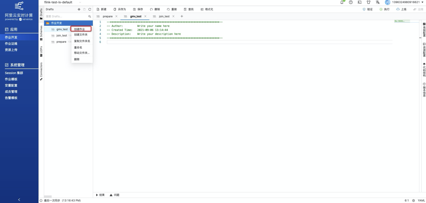Select 移动文件夹... in context menu
This screenshot has height=203, width=426.
pyautogui.click(x=82, y=53)
